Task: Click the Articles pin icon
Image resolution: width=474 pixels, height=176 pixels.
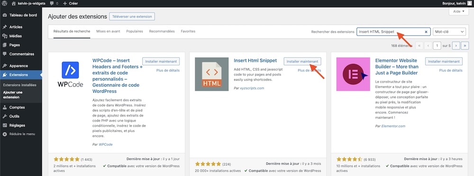Action: coord(5,27)
